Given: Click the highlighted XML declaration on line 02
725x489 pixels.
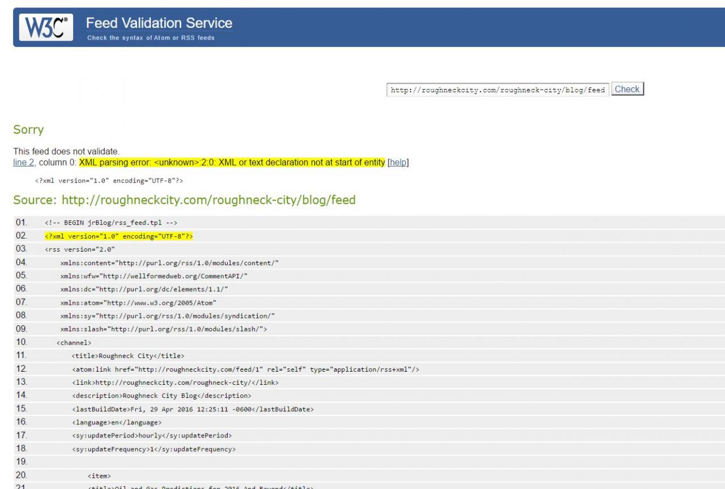Looking at the screenshot, I should coord(119,236).
